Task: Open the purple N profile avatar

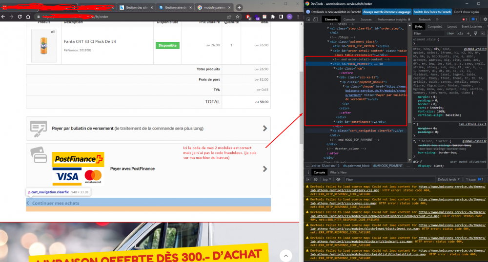Action: 289,17
